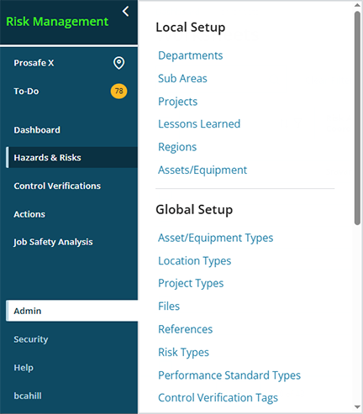Image resolution: width=363 pixels, height=414 pixels.
Task: Click the Risk Types link
Action: coord(183,352)
